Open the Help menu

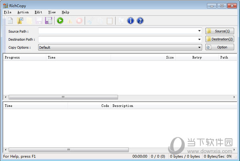(x=66, y=12)
